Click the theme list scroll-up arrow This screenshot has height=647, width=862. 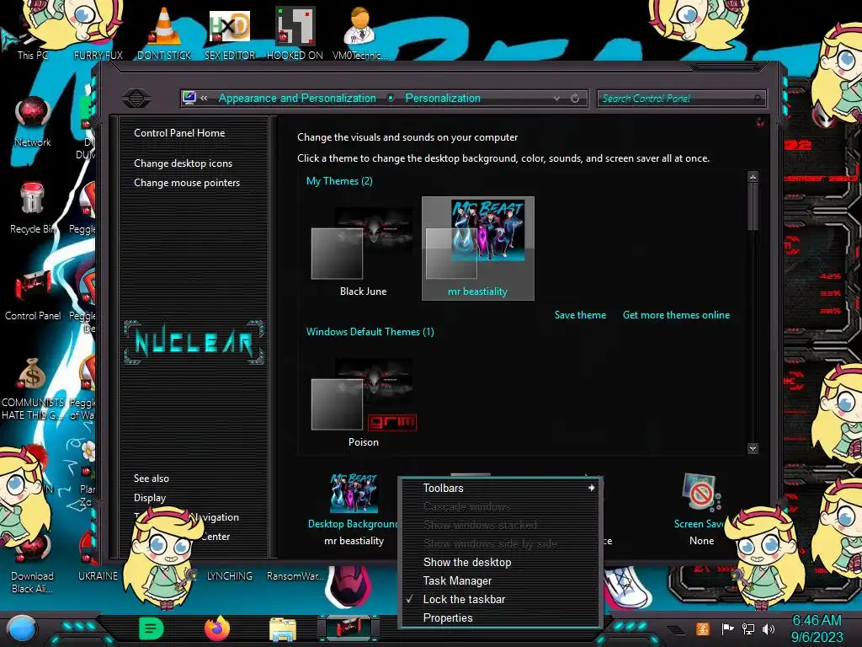pyautogui.click(x=753, y=177)
